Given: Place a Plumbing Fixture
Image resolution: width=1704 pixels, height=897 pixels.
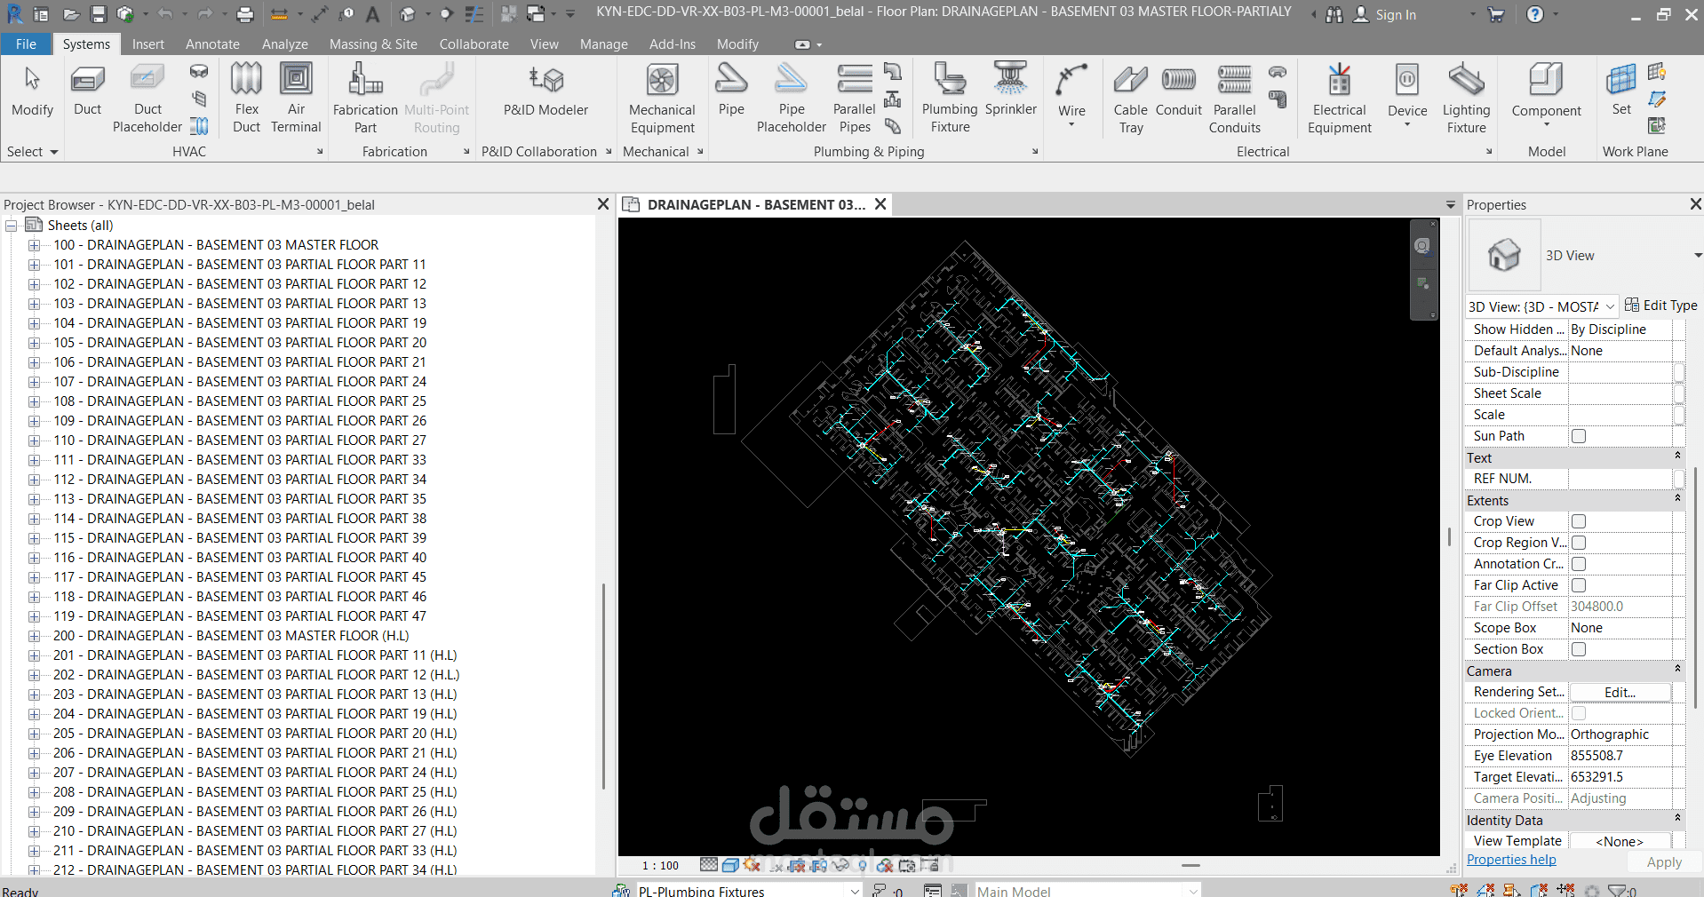Looking at the screenshot, I should 950,98.
